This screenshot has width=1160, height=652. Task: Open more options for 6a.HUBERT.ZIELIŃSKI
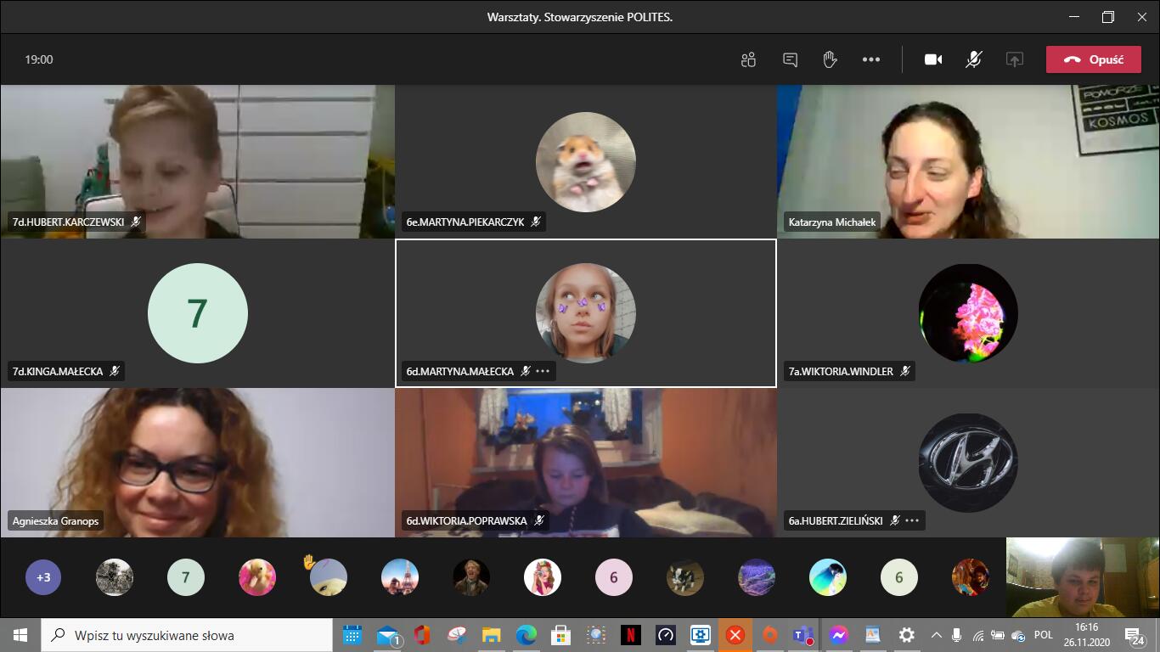(912, 520)
